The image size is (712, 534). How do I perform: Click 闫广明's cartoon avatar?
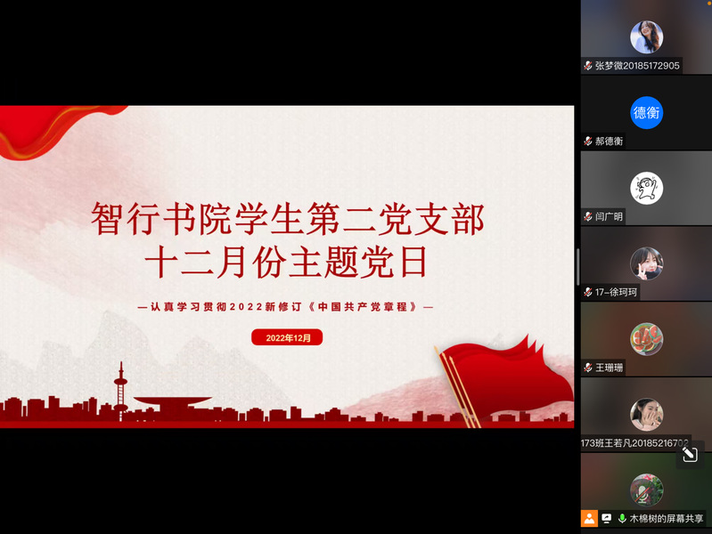point(647,188)
